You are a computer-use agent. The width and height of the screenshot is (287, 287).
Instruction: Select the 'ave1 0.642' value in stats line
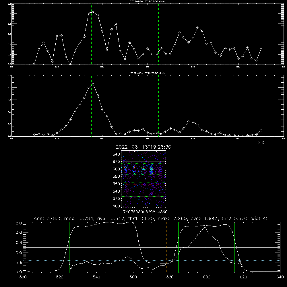click(x=111, y=218)
